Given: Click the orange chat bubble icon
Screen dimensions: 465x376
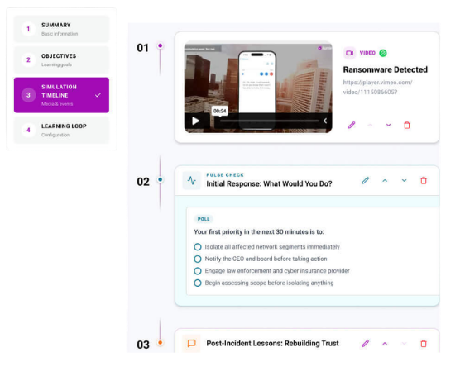Looking at the screenshot, I should click(192, 344).
